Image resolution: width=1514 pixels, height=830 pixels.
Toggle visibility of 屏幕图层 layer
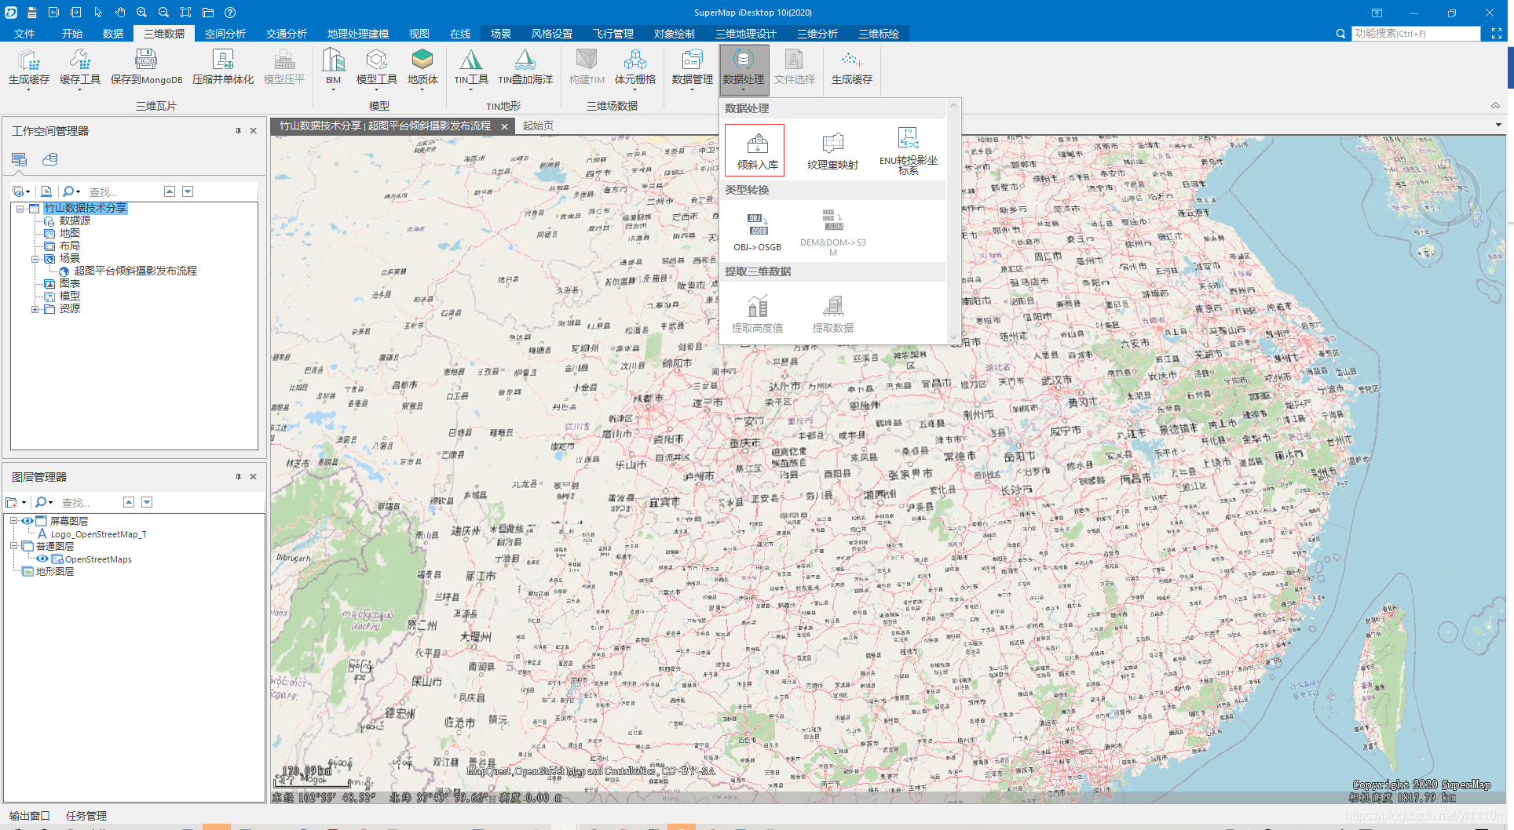[x=27, y=521]
